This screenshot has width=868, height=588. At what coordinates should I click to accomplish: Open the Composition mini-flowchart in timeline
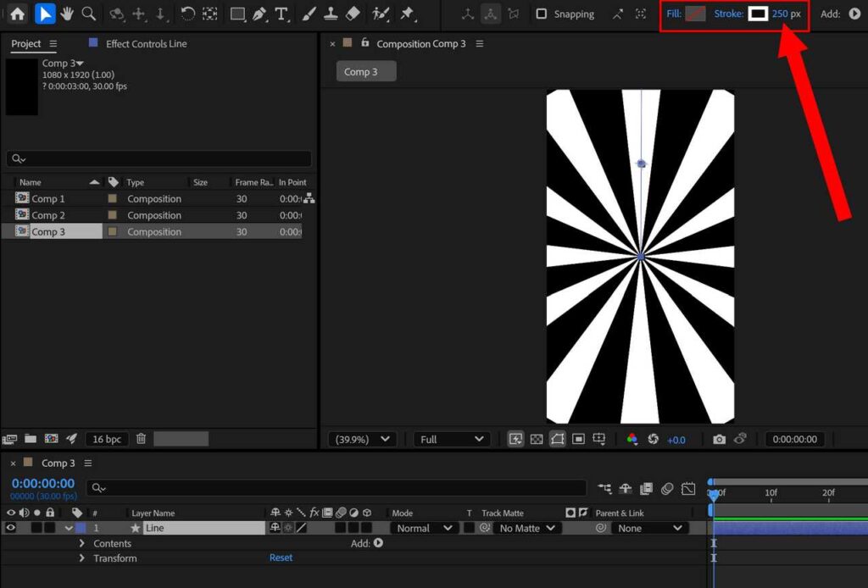(604, 488)
